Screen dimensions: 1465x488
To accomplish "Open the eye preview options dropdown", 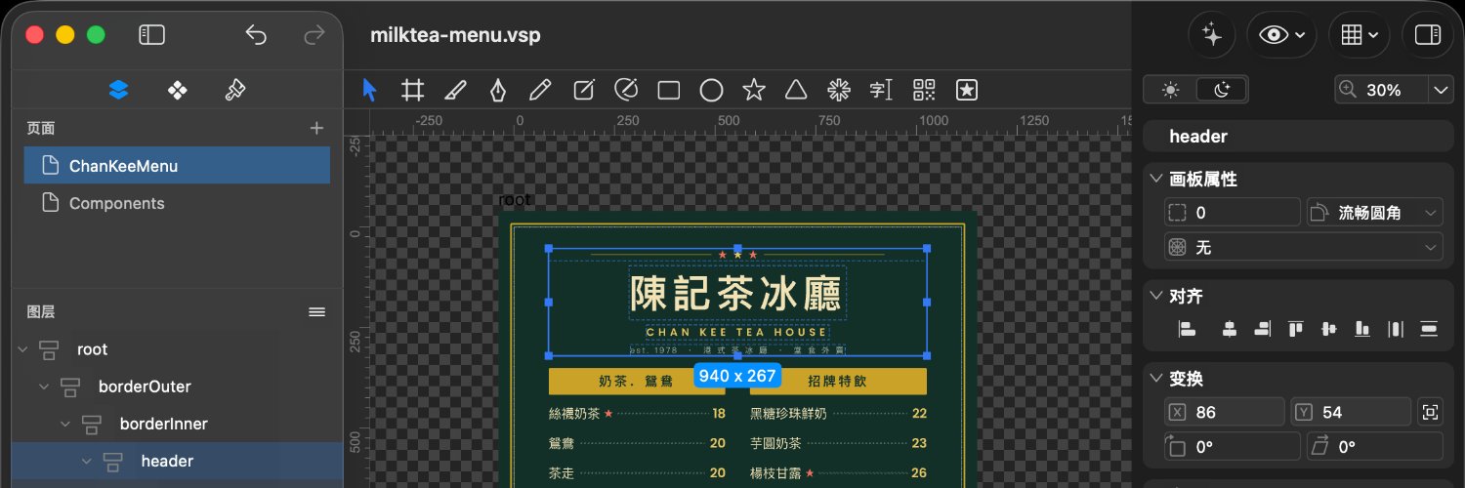I will tap(1282, 35).
